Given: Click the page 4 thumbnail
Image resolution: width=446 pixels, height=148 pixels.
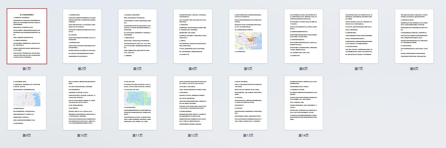Looking at the screenshot, I should (x=193, y=36).
